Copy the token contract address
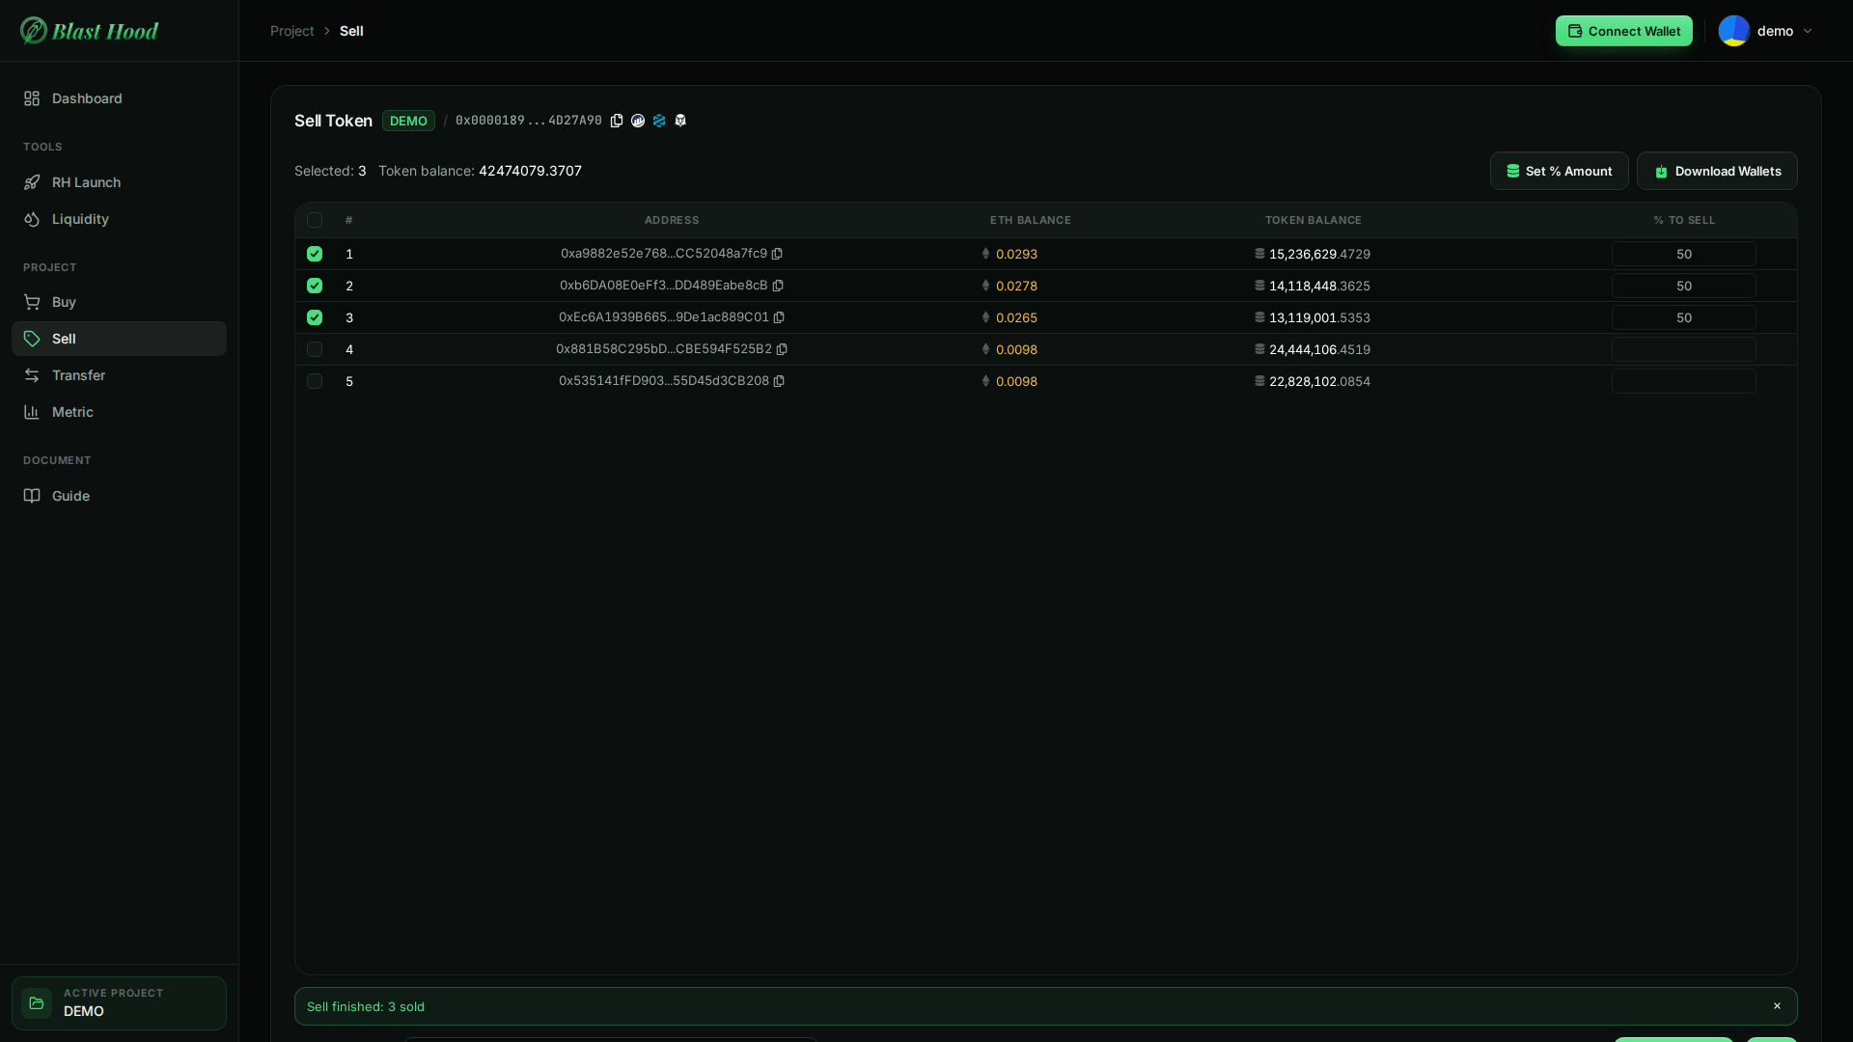 tap(617, 121)
